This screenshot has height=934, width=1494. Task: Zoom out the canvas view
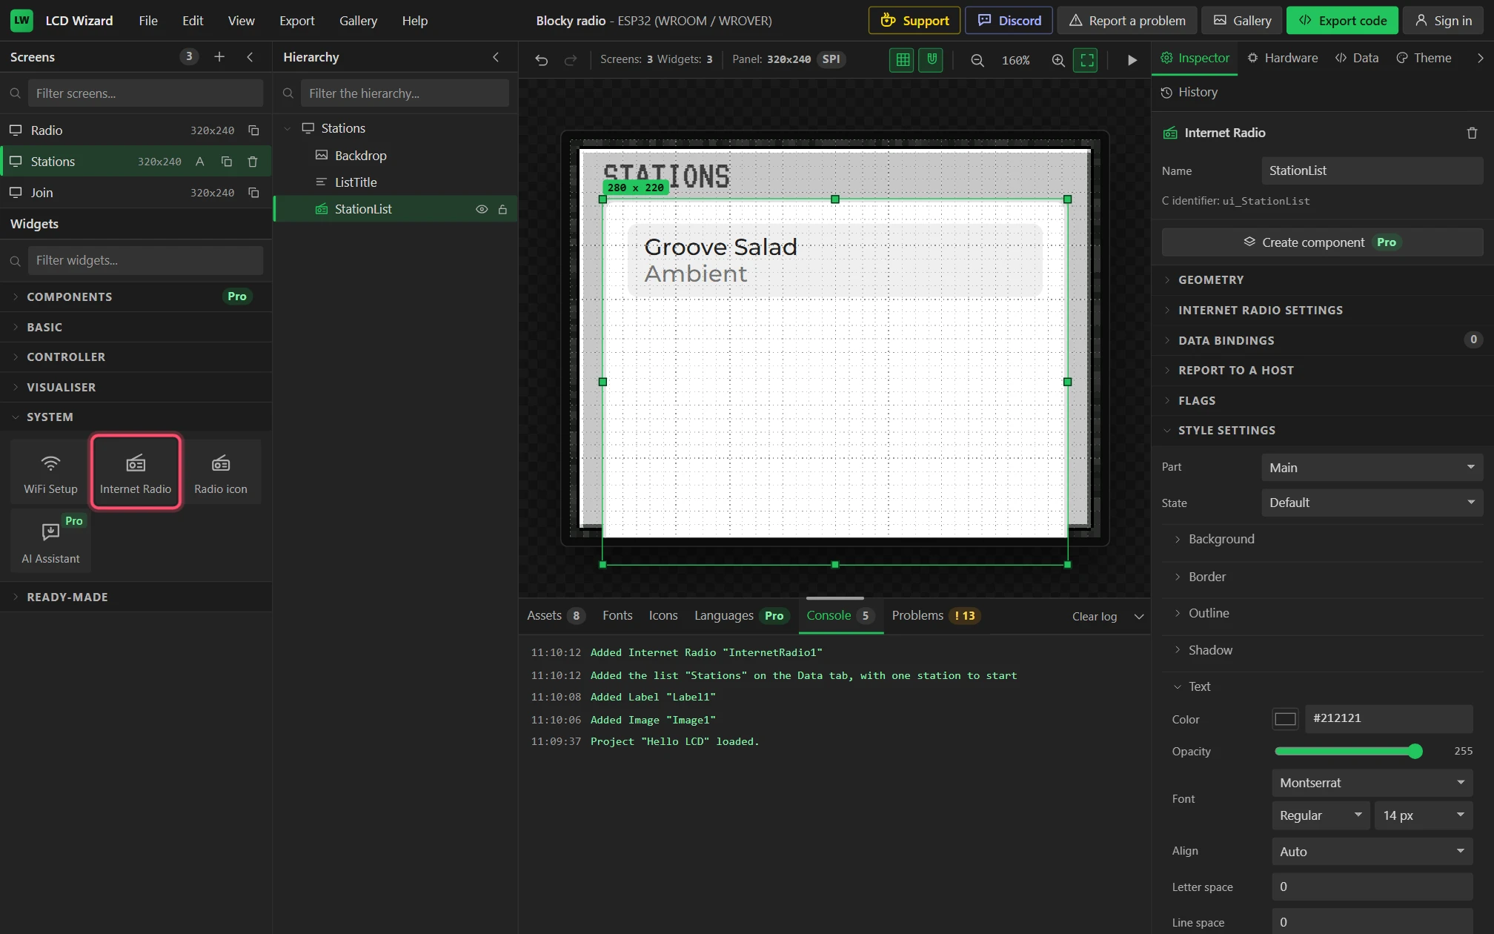click(x=977, y=60)
